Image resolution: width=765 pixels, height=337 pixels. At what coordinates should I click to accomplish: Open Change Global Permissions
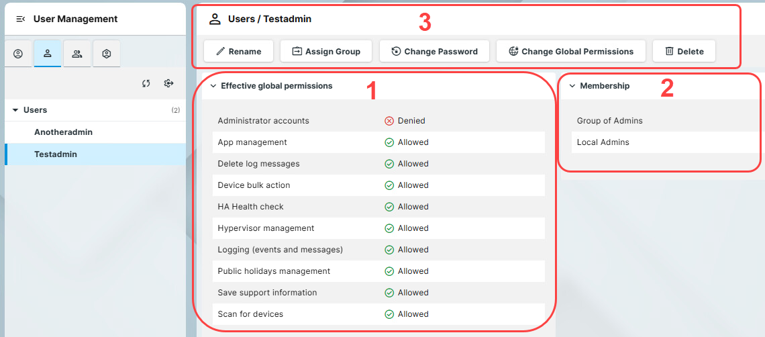(x=570, y=51)
